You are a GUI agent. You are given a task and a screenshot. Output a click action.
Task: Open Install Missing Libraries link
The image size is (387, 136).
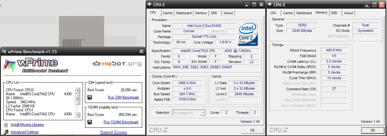(x=27, y=125)
